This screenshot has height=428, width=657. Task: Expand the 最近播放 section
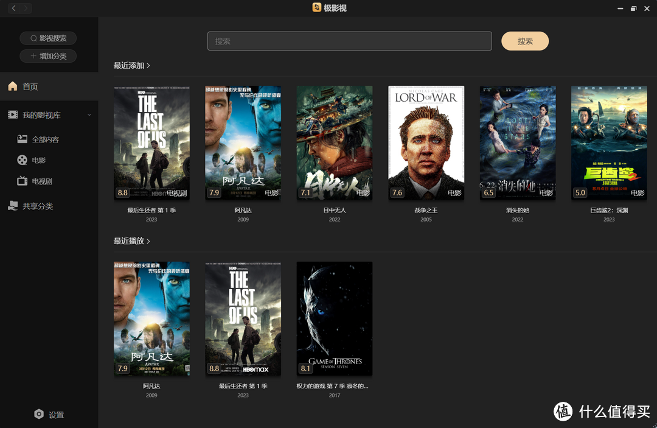(131, 240)
